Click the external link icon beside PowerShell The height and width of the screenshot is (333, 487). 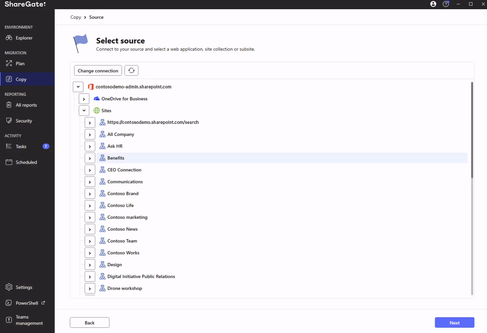tap(43, 303)
